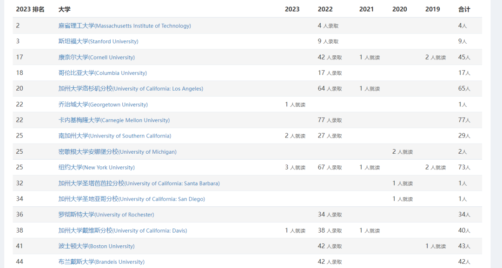
Task: Select Carnegie Mellon's 2022 cell '77 人录取'
Action: [330, 120]
